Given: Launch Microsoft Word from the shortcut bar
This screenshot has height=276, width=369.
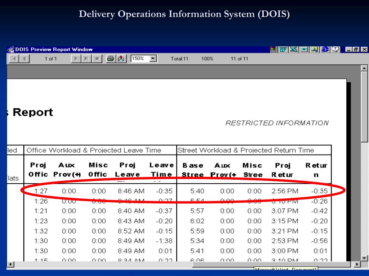Looking at the screenshot, I should coord(283,49).
